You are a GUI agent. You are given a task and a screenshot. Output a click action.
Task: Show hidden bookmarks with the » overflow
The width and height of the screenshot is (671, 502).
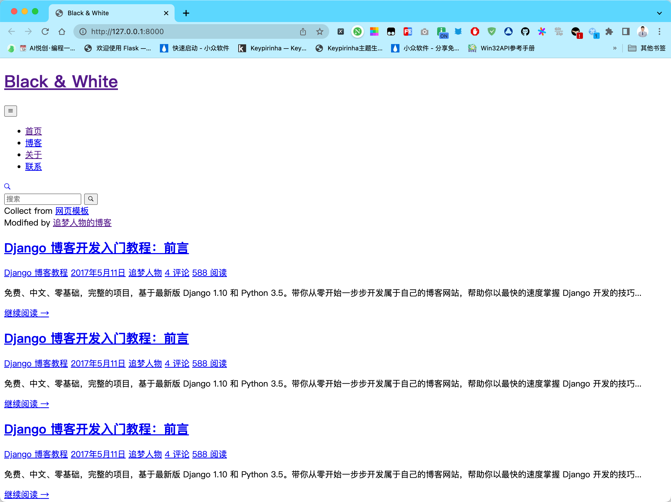tap(615, 48)
